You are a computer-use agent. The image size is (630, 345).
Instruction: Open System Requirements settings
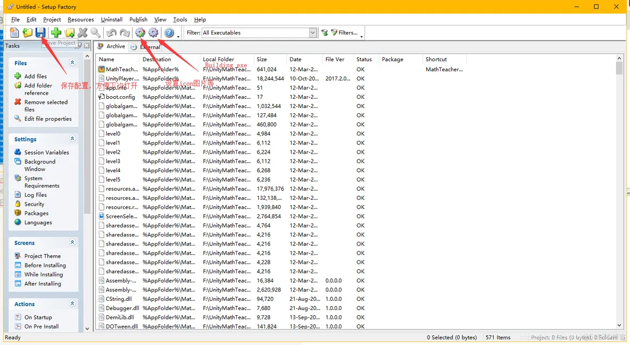click(37, 182)
